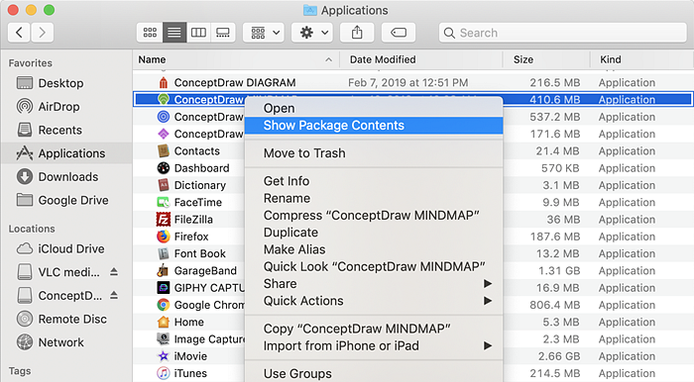Viewport: 694px width, 382px height.
Task: Switch to list view
Action: [x=174, y=33]
